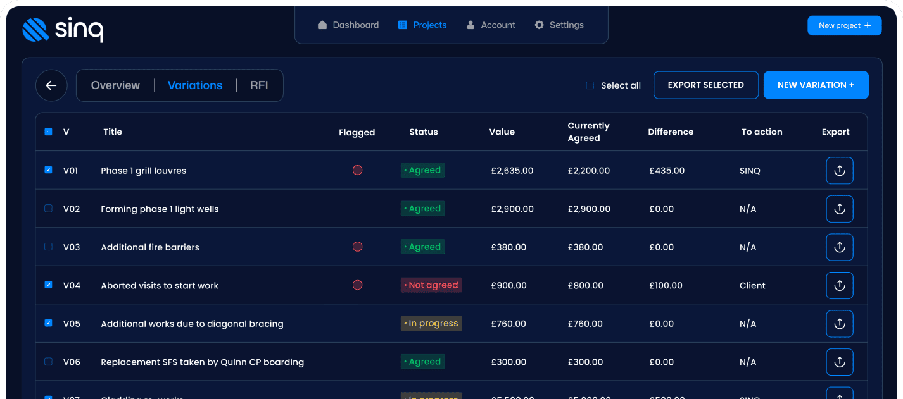Click the Not agreed status of V04
903x399 pixels.
[431, 285]
